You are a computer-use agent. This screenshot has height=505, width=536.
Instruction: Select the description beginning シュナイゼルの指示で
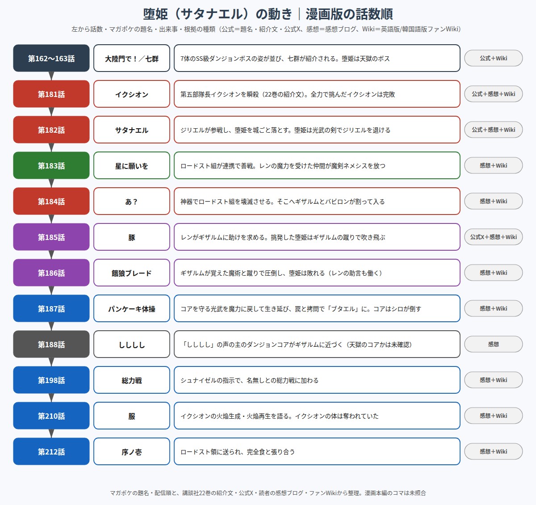[317, 380]
